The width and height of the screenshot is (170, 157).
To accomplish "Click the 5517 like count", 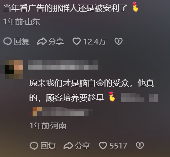I will pos(118,146).
